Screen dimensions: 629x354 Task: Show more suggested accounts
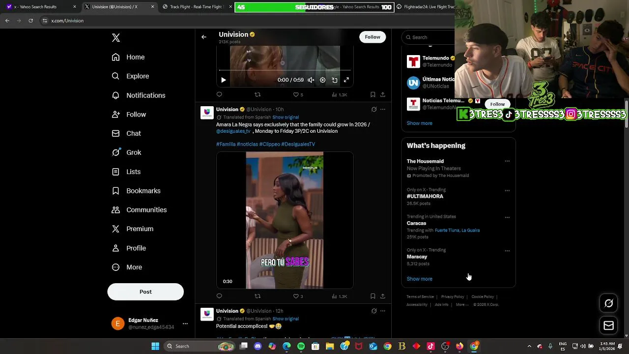coord(420,123)
